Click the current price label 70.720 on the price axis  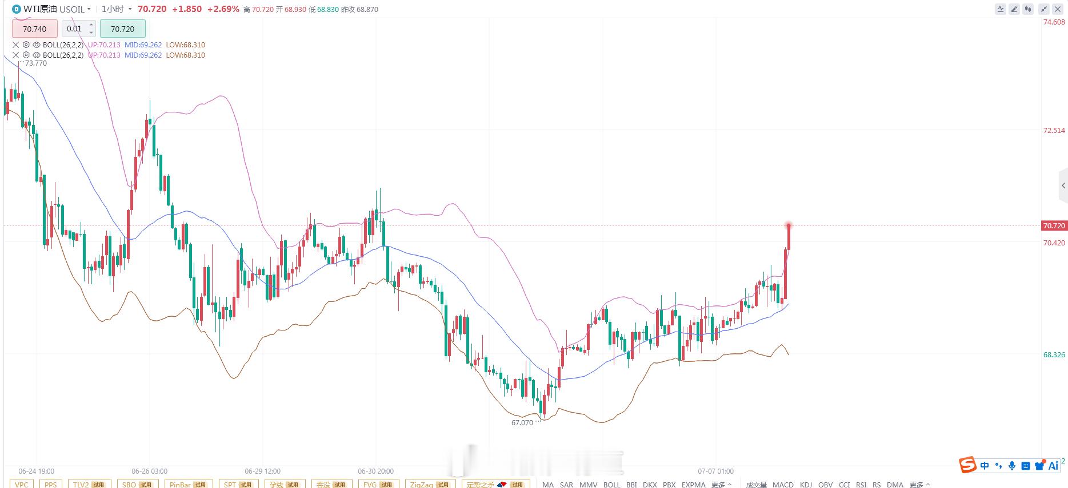coord(1054,225)
